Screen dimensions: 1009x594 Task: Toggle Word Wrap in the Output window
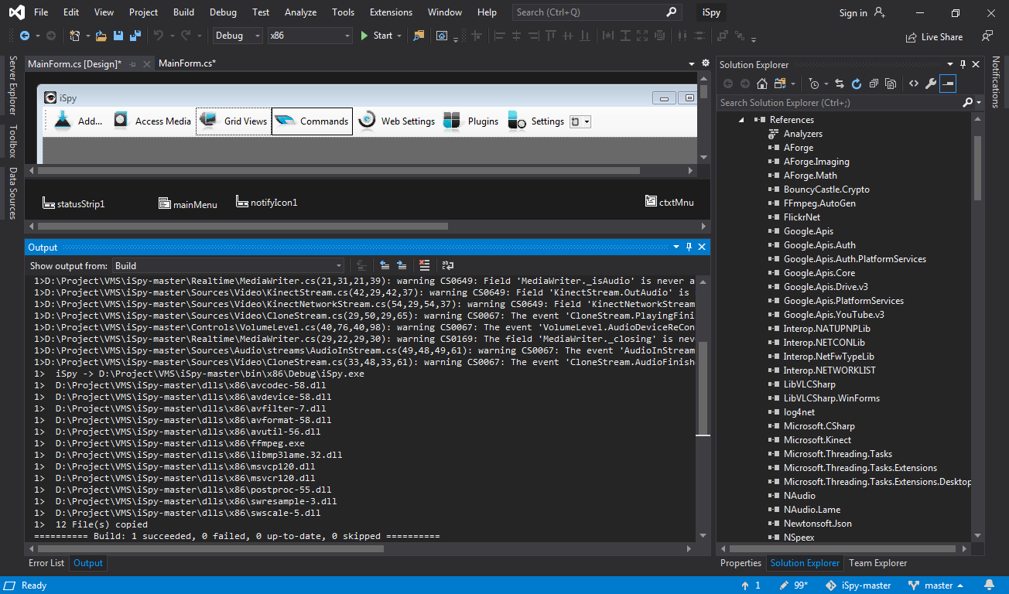(447, 265)
